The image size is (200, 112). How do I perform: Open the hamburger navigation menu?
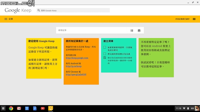[x=6, y=19]
